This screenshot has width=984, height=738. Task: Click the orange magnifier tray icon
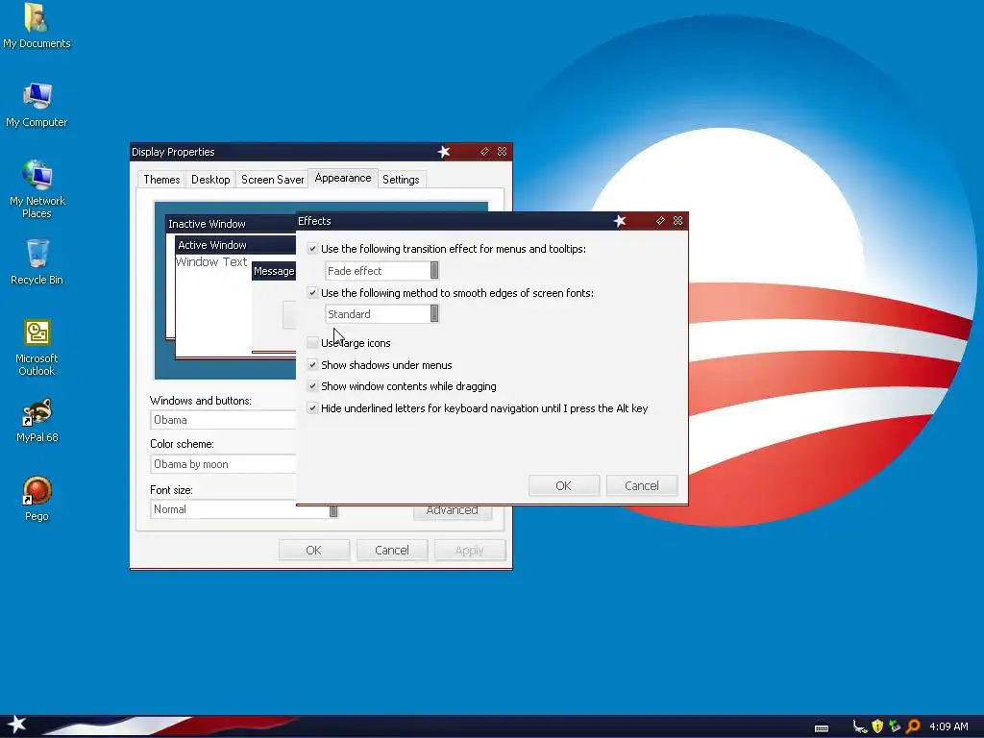tap(913, 726)
